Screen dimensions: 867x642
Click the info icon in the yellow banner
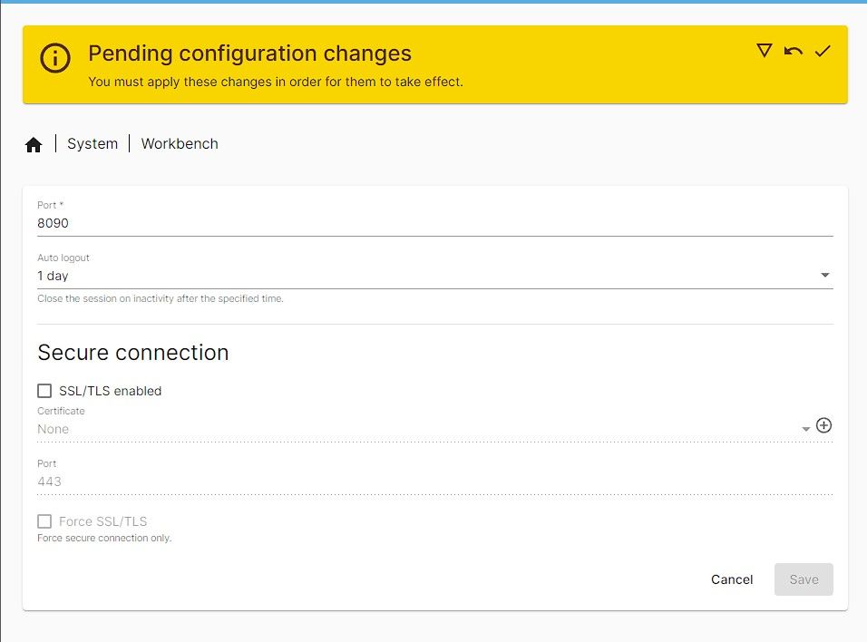click(x=54, y=59)
